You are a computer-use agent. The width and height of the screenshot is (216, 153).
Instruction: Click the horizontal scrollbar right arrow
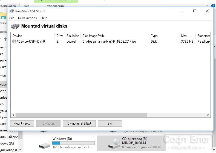(208, 115)
